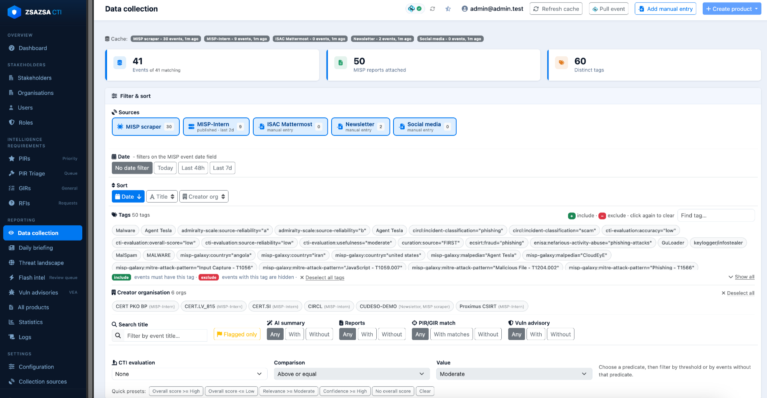Image resolution: width=767 pixels, height=398 pixels.
Task: Click the Pull event button
Action: [608, 9]
